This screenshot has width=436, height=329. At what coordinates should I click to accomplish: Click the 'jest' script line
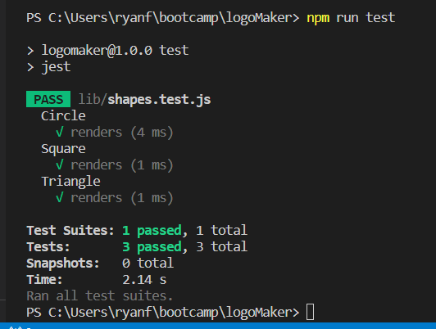click(56, 67)
